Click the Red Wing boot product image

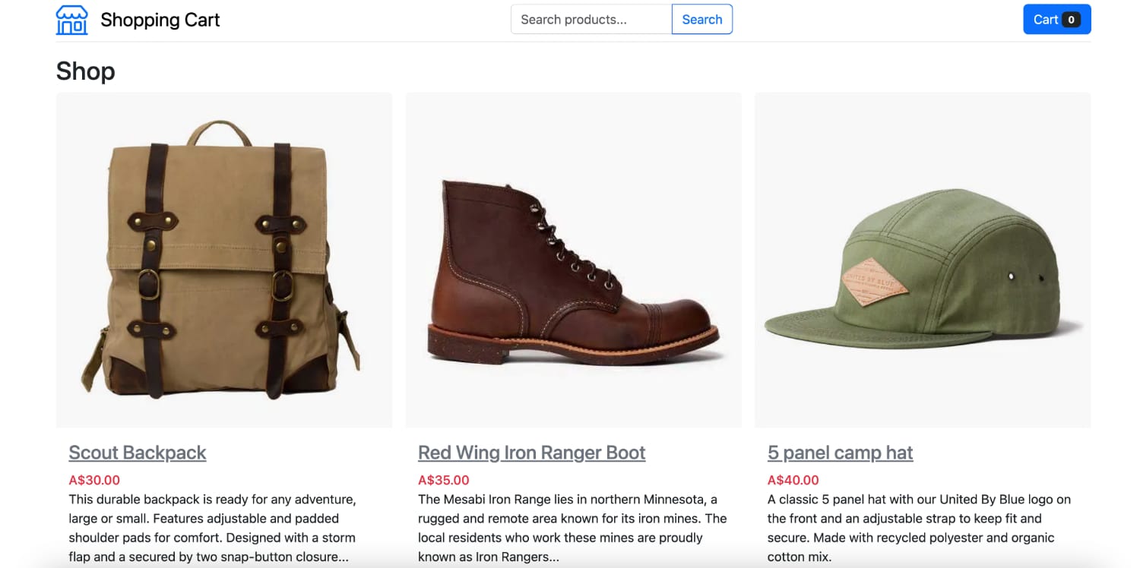(573, 258)
